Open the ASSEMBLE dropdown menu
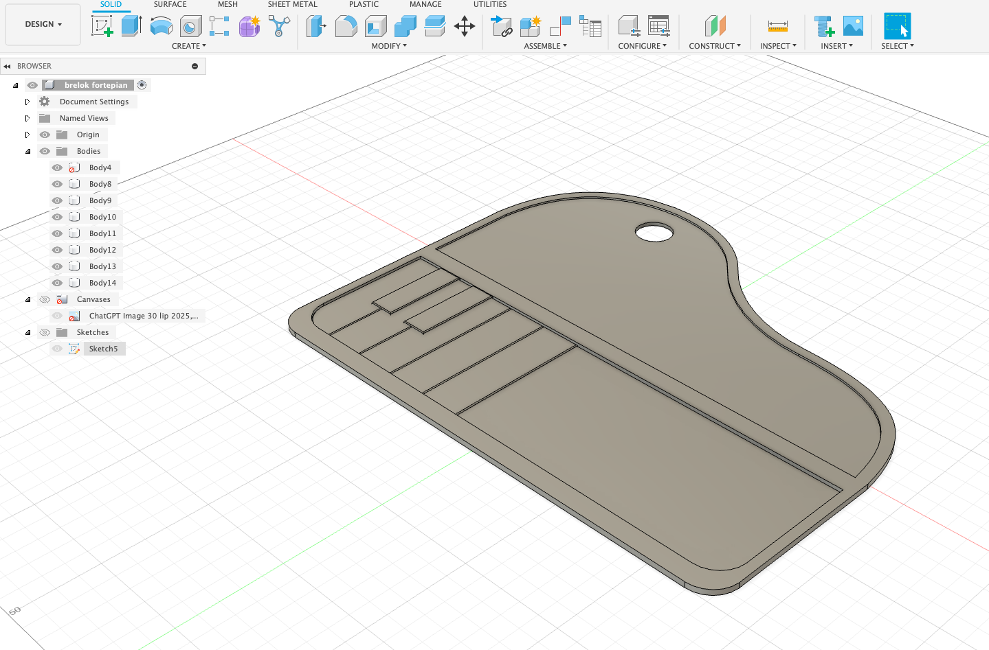The width and height of the screenshot is (989, 650). pyautogui.click(x=545, y=46)
